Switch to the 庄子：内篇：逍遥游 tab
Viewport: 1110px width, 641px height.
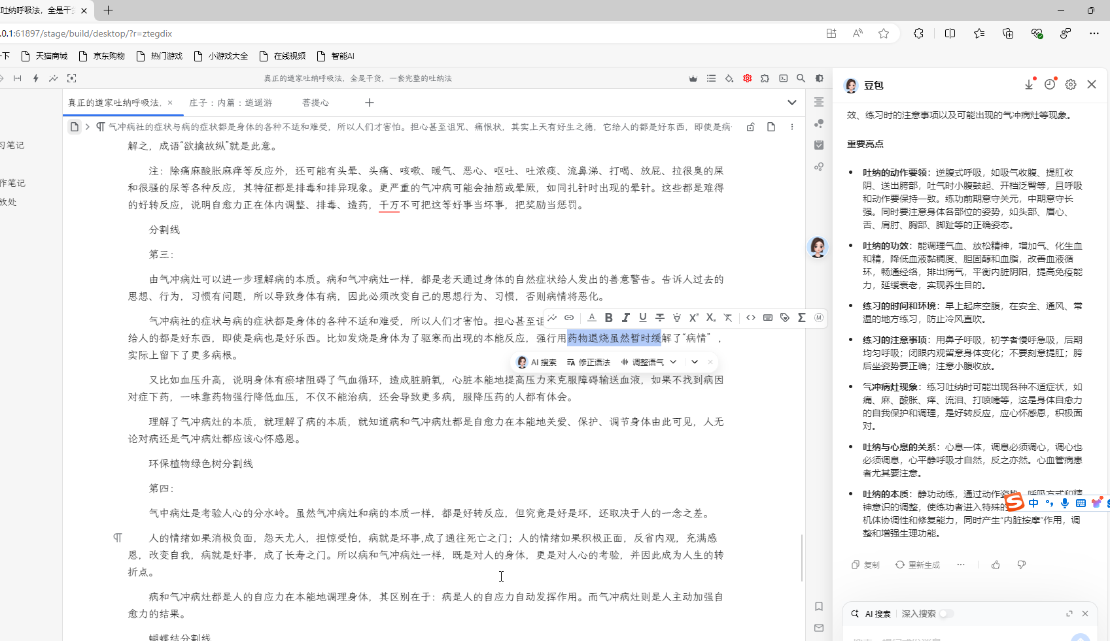[x=230, y=103]
